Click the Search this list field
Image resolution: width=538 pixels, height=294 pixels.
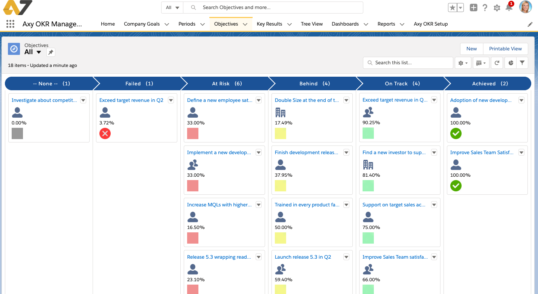point(408,63)
